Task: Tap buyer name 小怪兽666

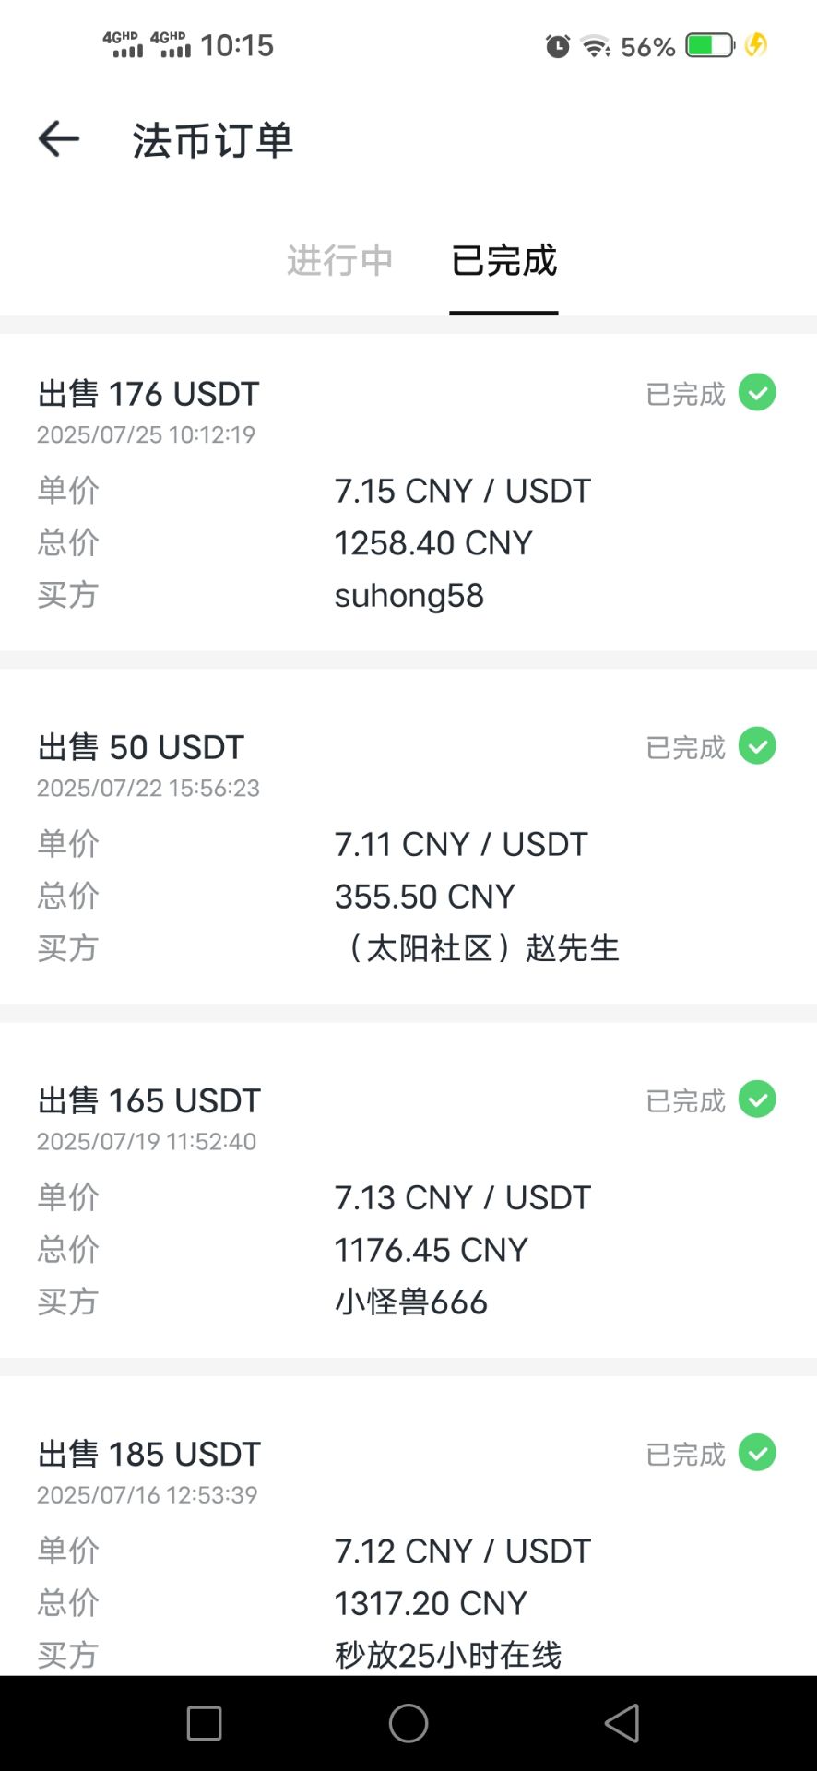Action: tap(410, 1302)
